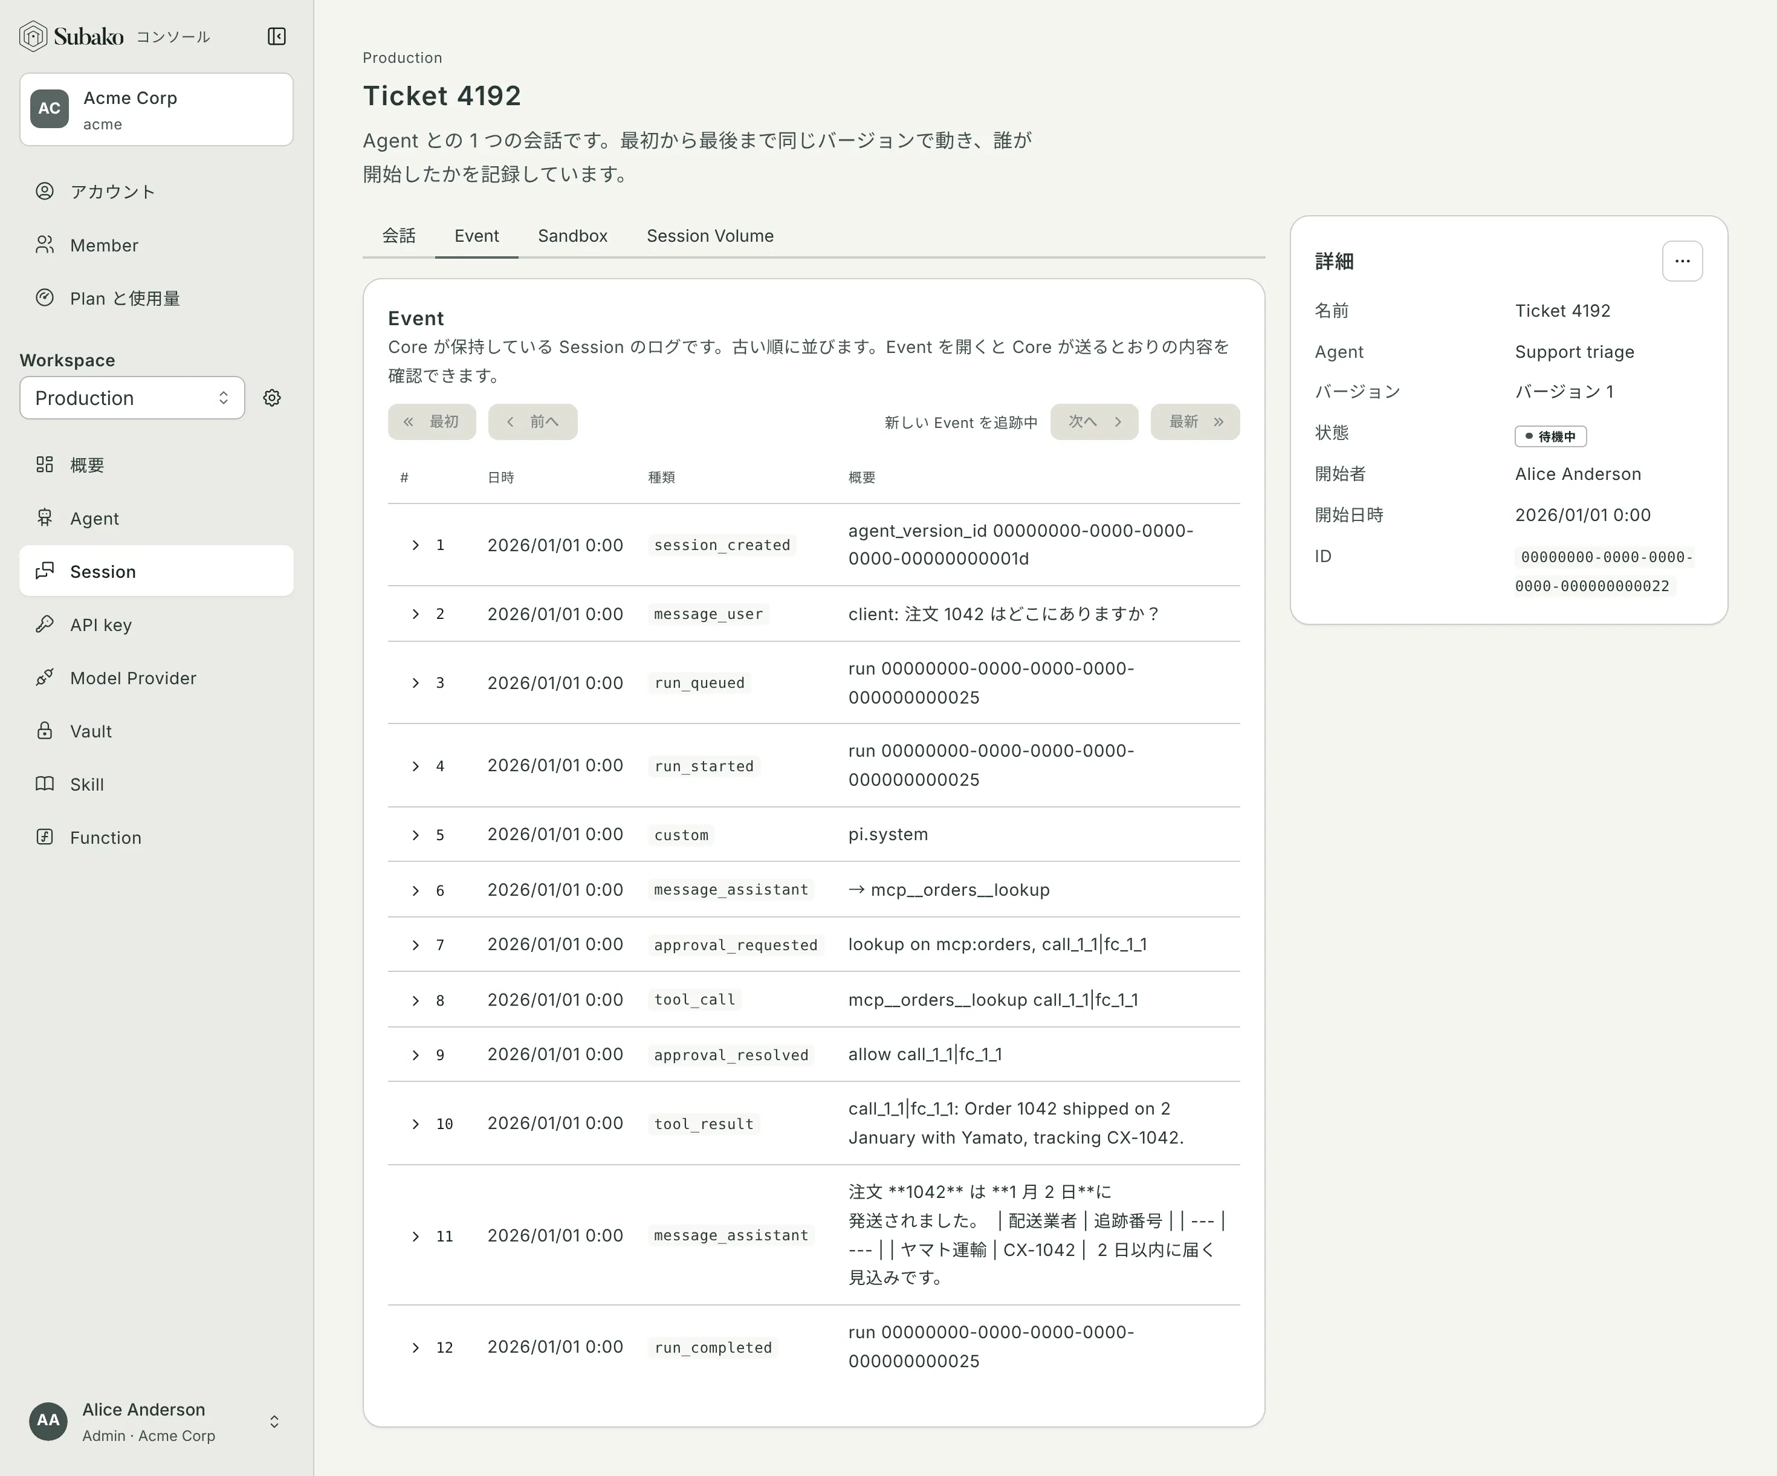Open the 詳細 panel more options menu
Image resolution: width=1777 pixels, height=1476 pixels.
pyautogui.click(x=1682, y=262)
